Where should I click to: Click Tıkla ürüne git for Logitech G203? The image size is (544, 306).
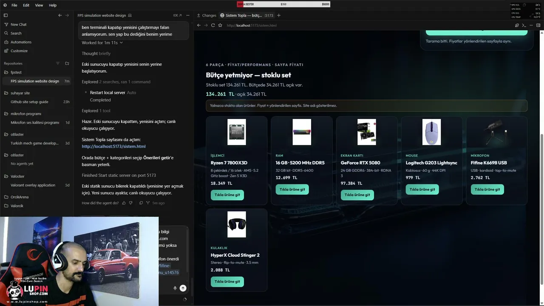[x=422, y=189]
